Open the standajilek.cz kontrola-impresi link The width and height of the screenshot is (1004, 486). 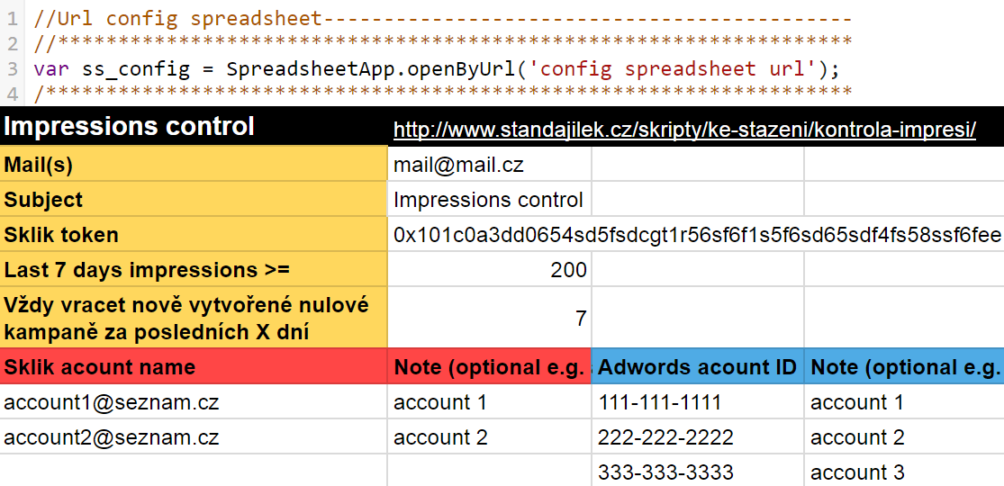coord(684,130)
